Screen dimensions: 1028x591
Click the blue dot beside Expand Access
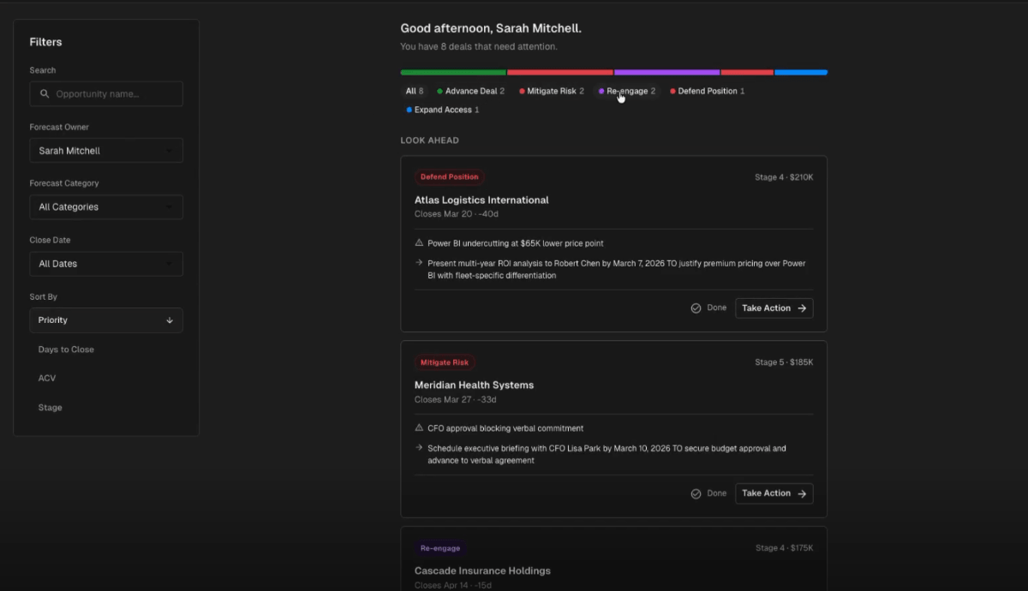[409, 110]
